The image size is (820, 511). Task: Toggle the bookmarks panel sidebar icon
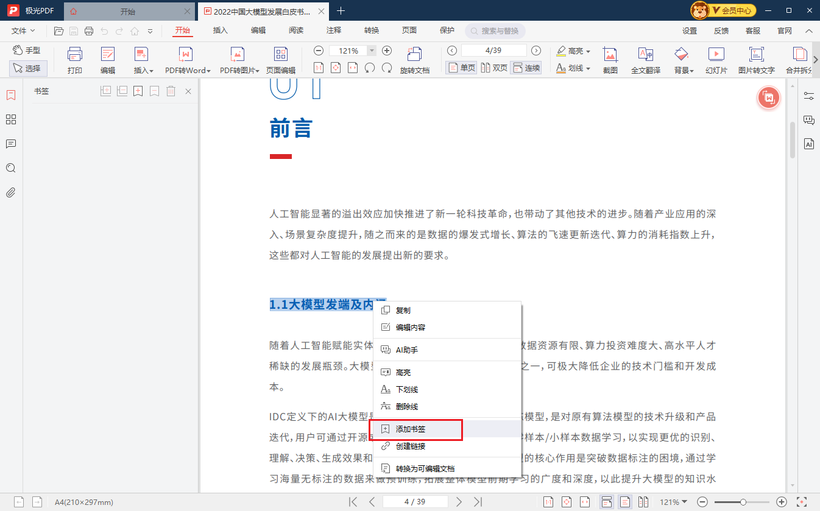[x=11, y=95]
